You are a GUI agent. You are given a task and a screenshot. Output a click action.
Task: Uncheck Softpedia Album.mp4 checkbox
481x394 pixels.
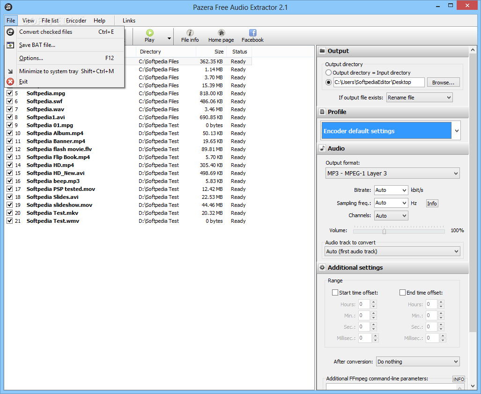(9, 133)
